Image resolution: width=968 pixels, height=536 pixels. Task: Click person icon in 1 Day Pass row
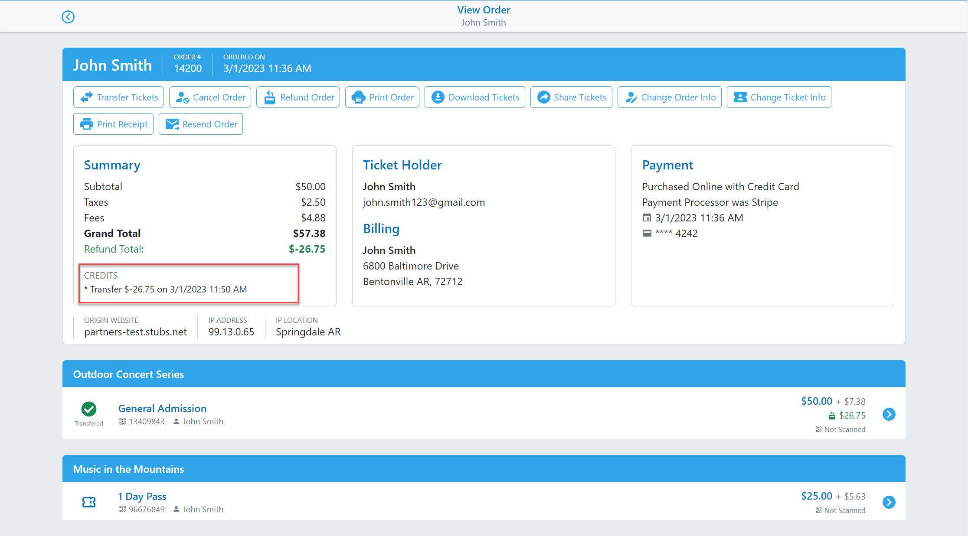(x=176, y=509)
